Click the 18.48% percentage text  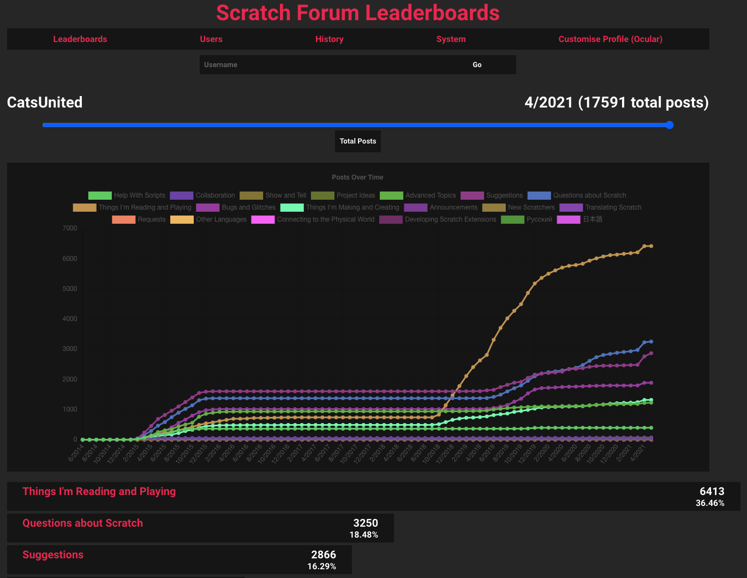pyautogui.click(x=364, y=535)
